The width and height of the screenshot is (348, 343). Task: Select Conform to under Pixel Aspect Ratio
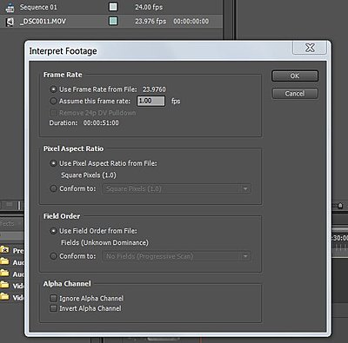[53, 188]
